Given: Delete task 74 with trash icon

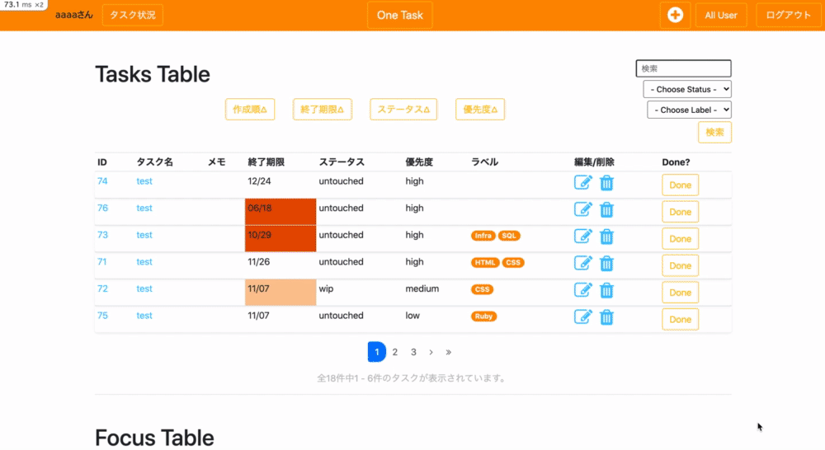Looking at the screenshot, I should [606, 183].
